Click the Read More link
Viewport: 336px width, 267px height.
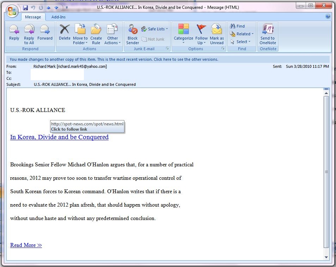(26, 245)
